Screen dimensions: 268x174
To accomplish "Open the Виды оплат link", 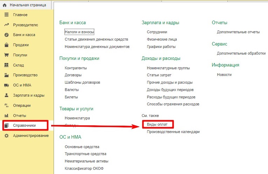I will pos(157,125).
